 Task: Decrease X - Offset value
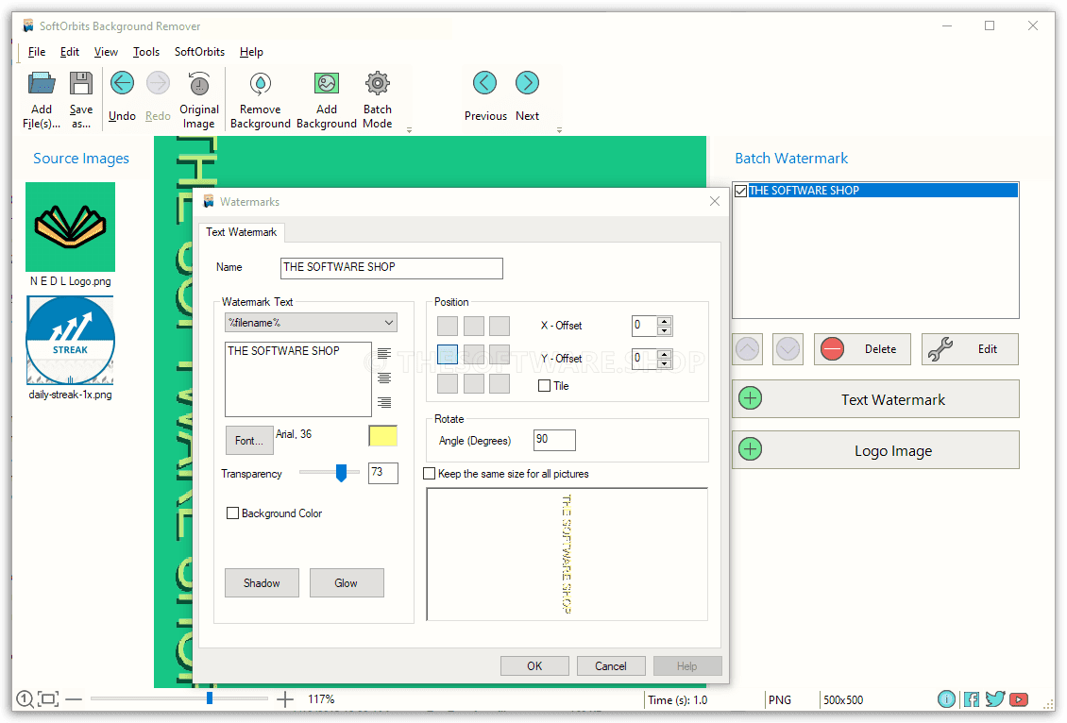(x=665, y=330)
